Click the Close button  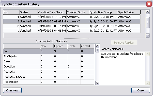pos(141,90)
